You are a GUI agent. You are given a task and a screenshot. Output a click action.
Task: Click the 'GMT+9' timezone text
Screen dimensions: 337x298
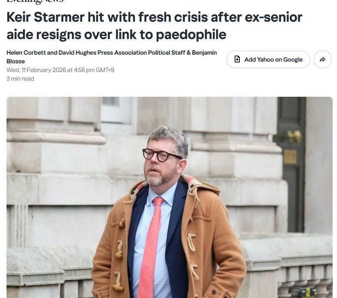coord(105,70)
